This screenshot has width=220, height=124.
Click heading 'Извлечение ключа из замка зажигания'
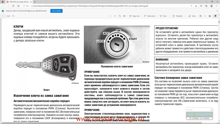[41, 96]
